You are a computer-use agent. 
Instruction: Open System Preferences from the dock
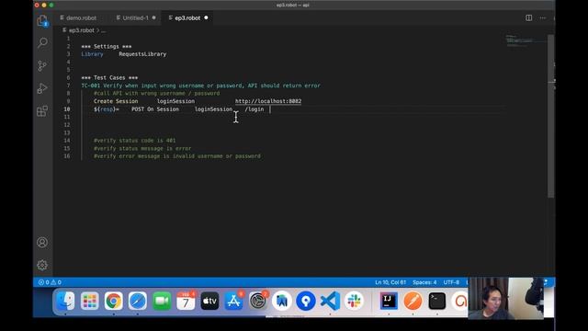257,301
